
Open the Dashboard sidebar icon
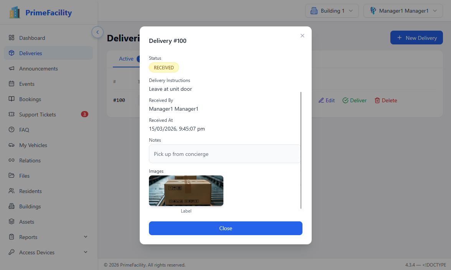[13, 38]
